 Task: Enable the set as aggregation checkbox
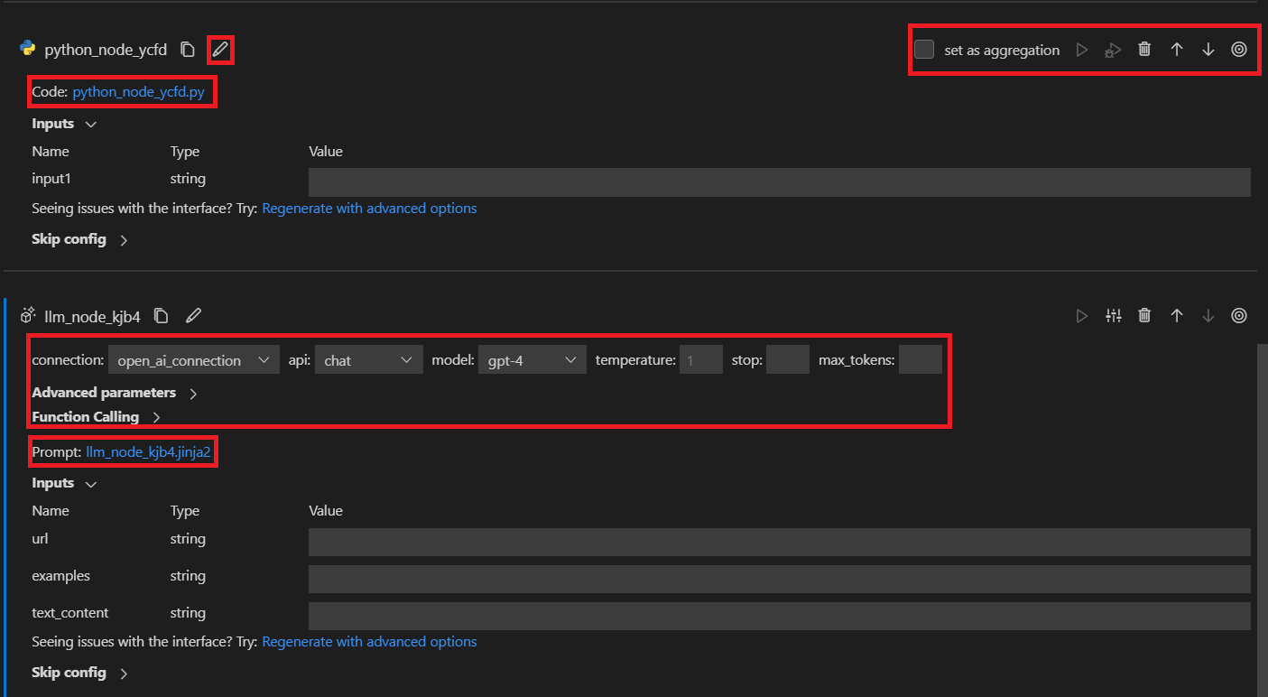tap(924, 50)
